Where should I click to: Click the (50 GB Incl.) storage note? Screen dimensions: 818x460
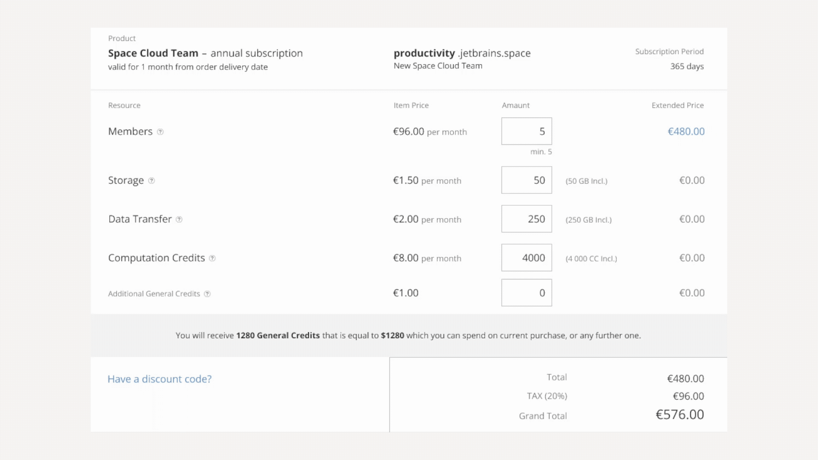point(586,181)
